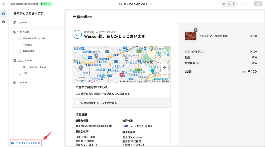Click the 注文の詳細 section icon
Image resolution: width=265 pixels, height=147 pixels.
(15, 32)
